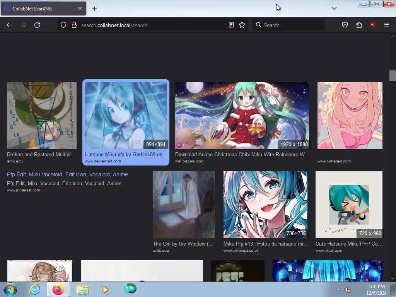Open the pink-haired girl Pinterest image
This screenshot has height=297, width=396.
[x=350, y=115]
